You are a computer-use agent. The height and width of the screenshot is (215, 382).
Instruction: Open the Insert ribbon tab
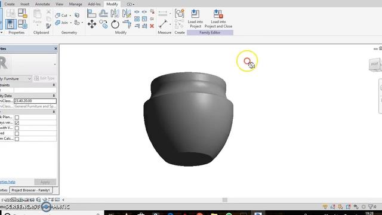point(24,4)
